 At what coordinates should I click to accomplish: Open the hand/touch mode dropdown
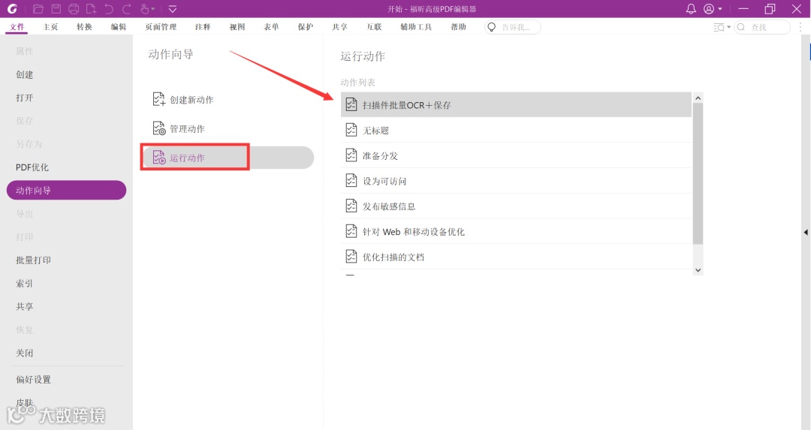[147, 9]
